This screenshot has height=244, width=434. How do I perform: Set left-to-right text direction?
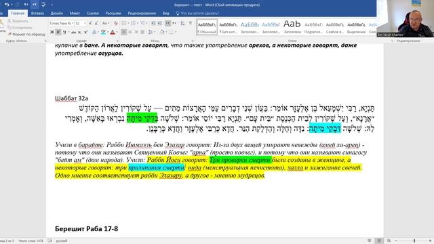coord(167,23)
